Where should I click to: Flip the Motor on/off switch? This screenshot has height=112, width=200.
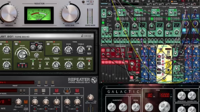pos(33,64)
